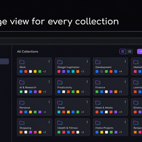This screenshot has width=142, height=142.
Task: Click the +3 more count in Travel
Action: 82,112
